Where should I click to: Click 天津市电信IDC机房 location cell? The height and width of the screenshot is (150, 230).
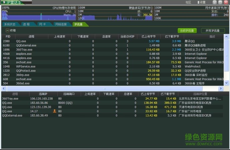click(x=191, y=107)
